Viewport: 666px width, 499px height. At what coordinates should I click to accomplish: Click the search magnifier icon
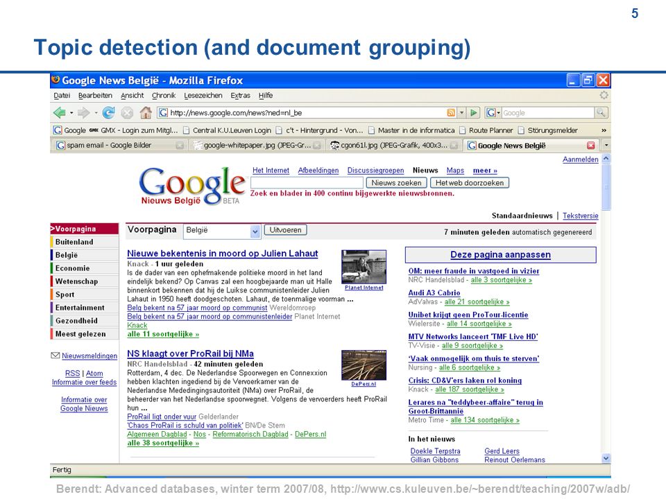[x=601, y=112]
